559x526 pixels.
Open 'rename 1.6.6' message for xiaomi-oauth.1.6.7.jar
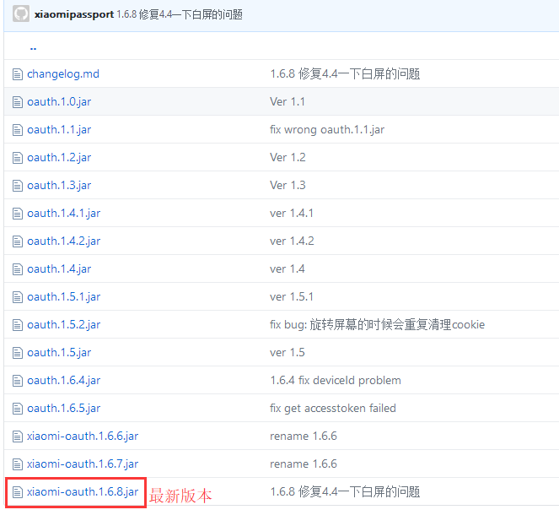coord(304,464)
